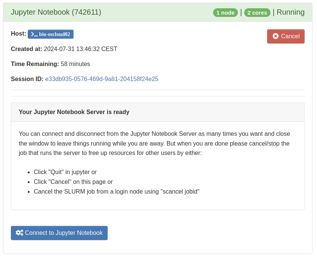Click the 'Click "Cancel" on this page' bullet
The width and height of the screenshot is (317, 257).
(73, 182)
